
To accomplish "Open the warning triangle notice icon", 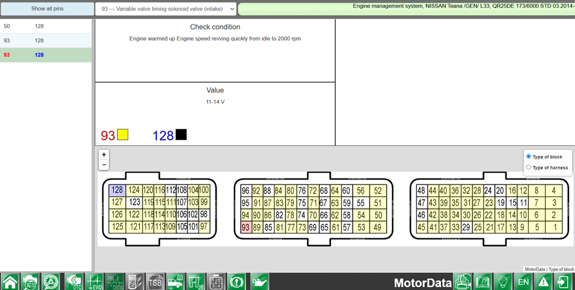I will click(544, 282).
